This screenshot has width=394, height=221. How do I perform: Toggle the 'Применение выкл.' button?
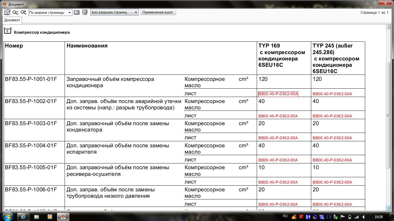(x=158, y=12)
